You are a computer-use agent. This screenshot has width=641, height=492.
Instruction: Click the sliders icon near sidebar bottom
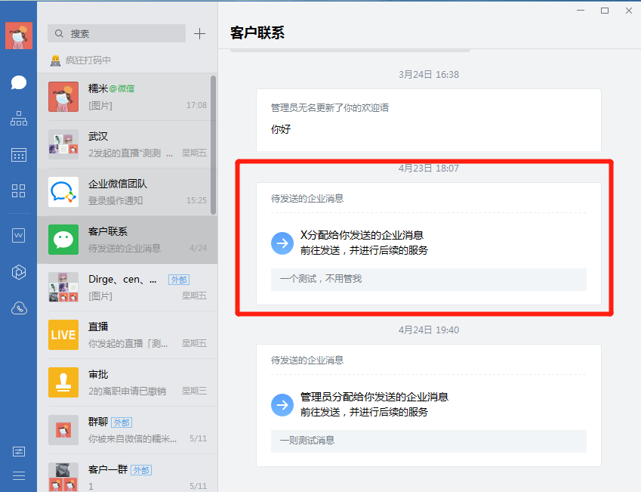[x=19, y=451]
